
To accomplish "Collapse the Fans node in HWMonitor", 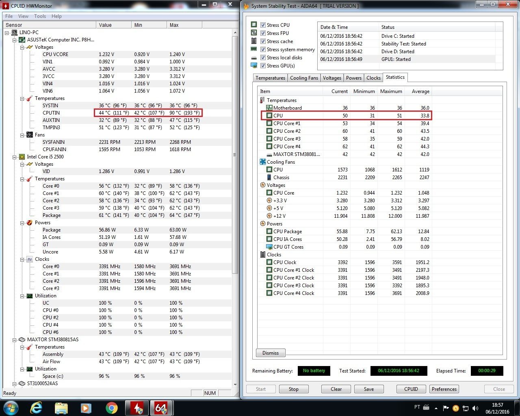I will [22, 135].
